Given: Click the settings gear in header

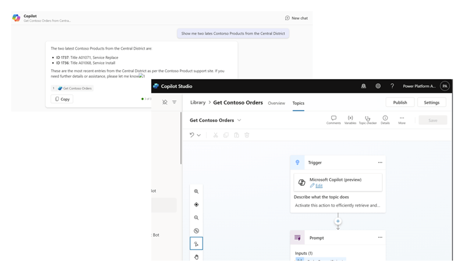Looking at the screenshot, I should [x=378, y=86].
